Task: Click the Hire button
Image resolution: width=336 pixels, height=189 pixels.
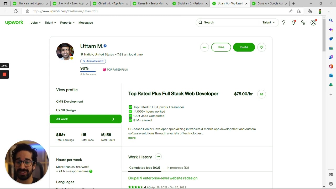Action: (x=221, y=47)
